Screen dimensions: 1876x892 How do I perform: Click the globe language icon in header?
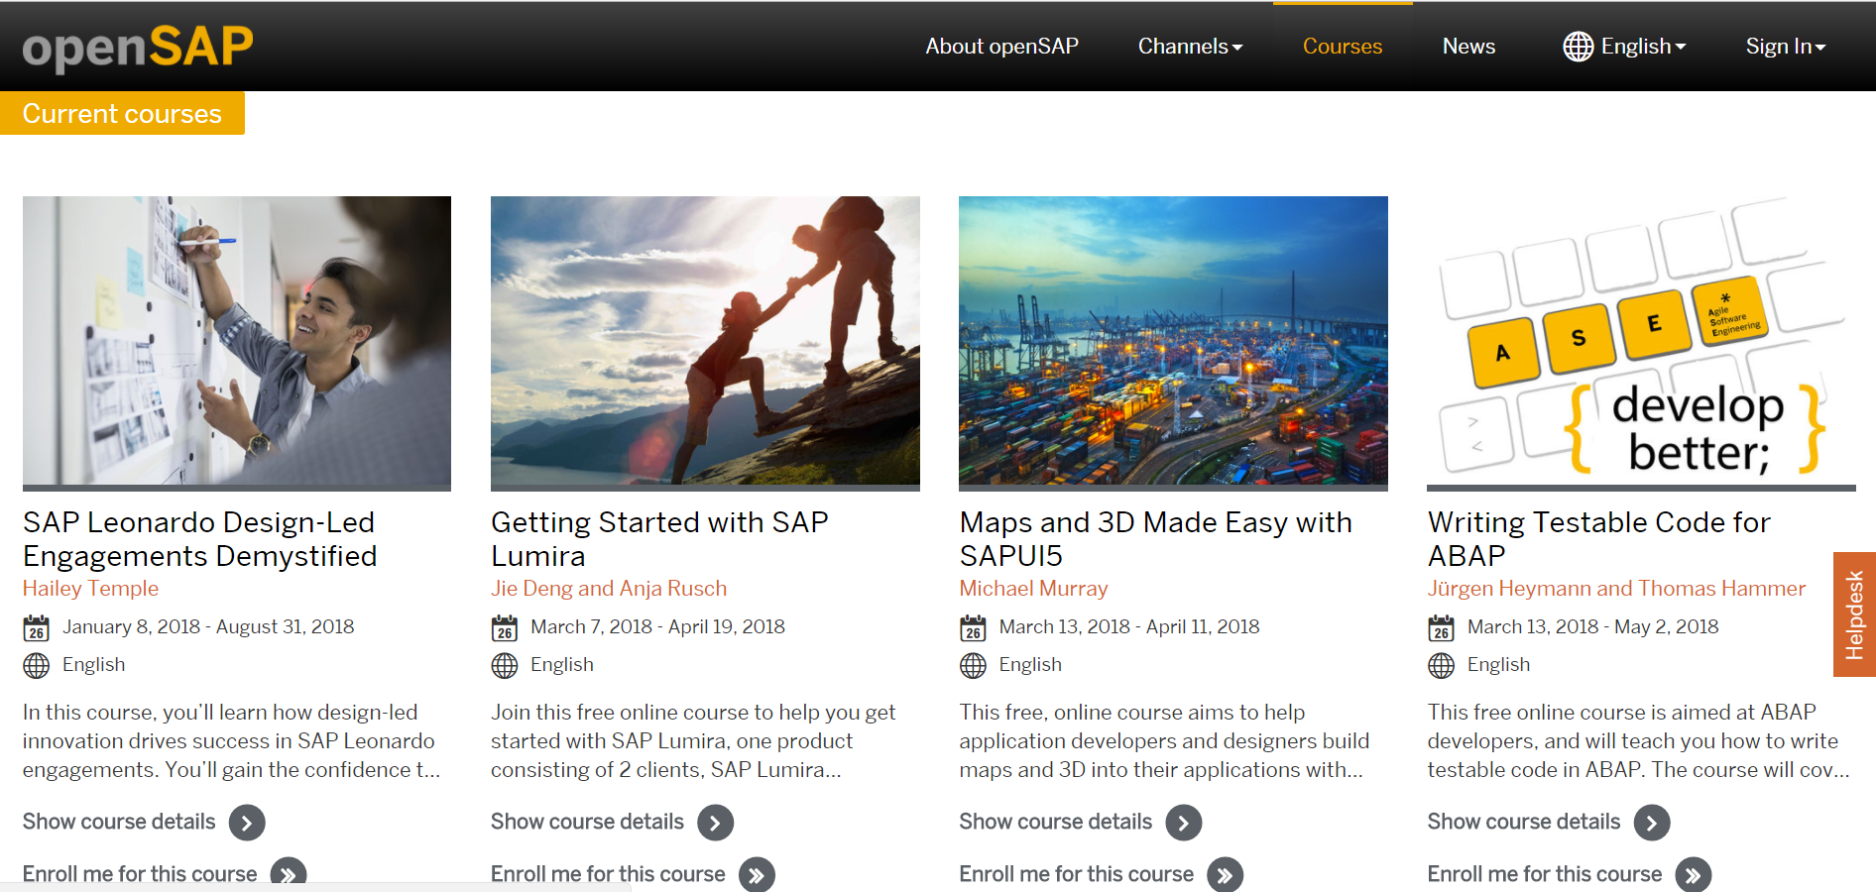pos(1578,47)
